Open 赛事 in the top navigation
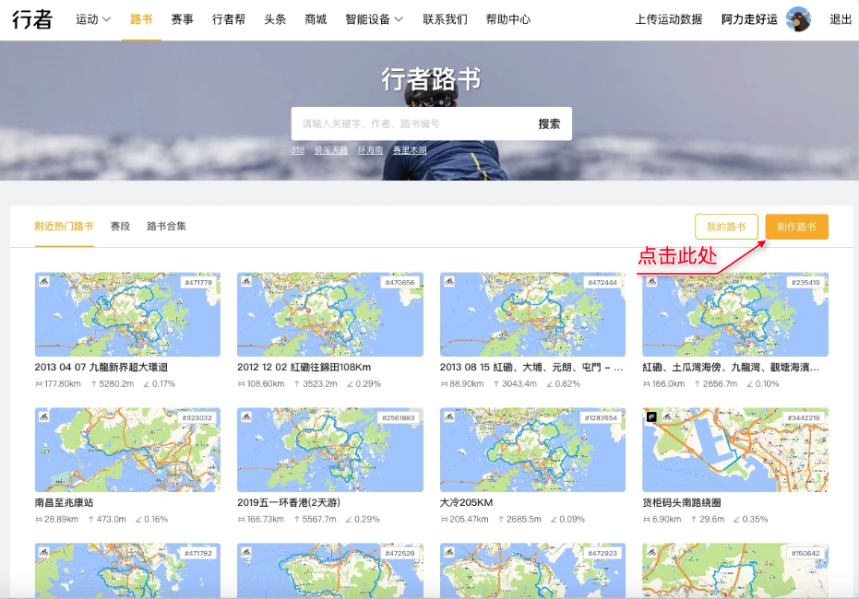The width and height of the screenshot is (859, 599). coord(182,19)
